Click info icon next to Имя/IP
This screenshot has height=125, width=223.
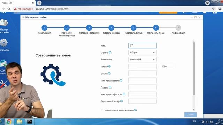tap(109, 66)
